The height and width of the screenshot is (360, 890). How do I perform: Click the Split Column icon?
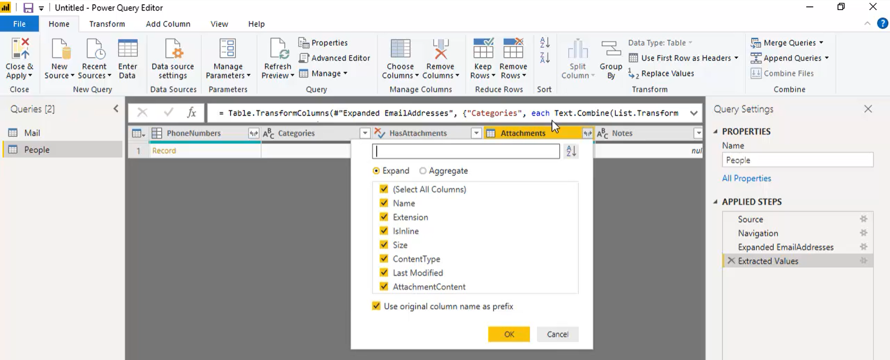pos(578,49)
